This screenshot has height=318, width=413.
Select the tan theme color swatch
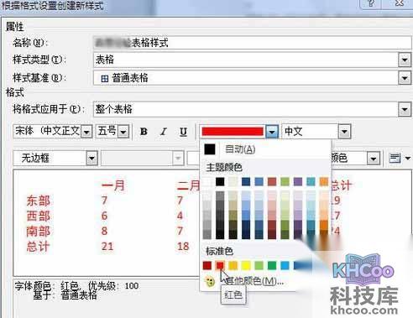pos(233,182)
